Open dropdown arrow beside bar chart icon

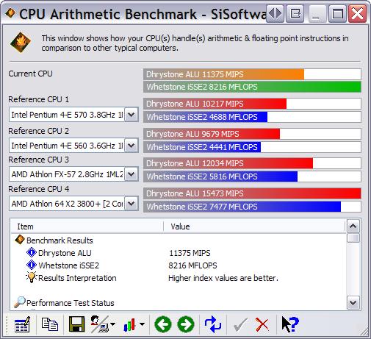coord(142,324)
